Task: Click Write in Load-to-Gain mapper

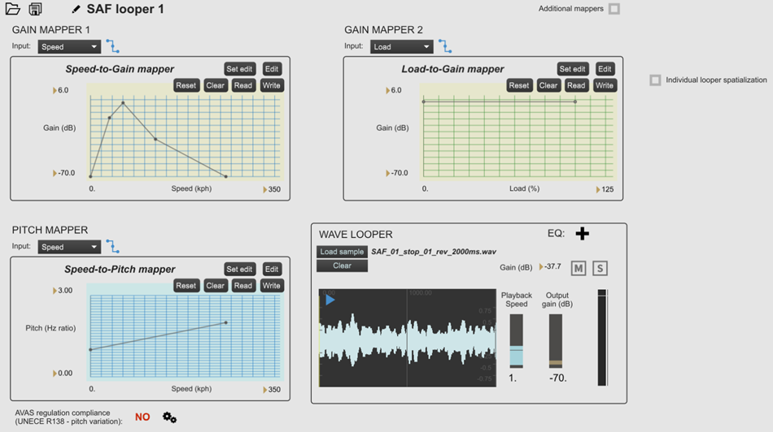Action: (605, 85)
